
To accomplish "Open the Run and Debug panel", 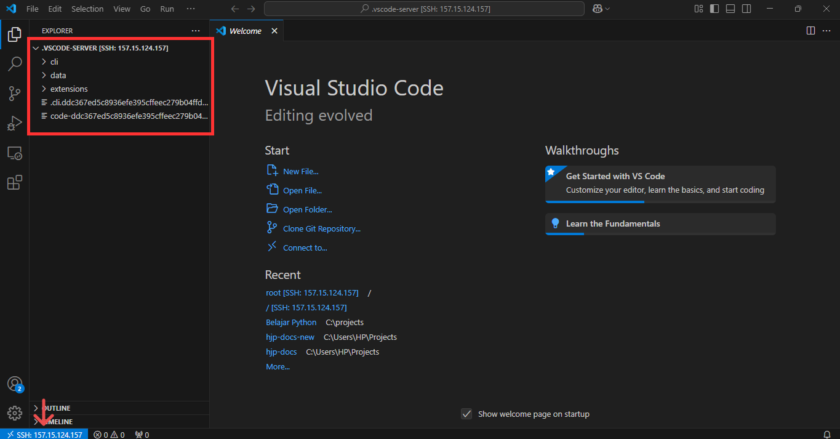I will (15, 123).
